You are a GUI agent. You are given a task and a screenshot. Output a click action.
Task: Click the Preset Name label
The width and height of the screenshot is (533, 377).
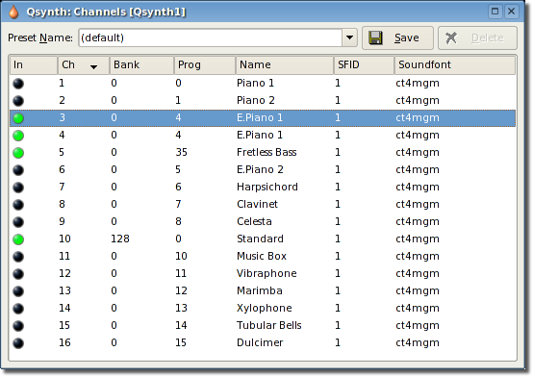(x=40, y=38)
